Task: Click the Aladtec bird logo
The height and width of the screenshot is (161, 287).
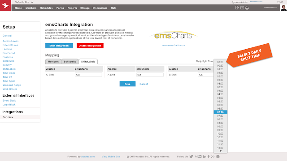Action: point(5,5)
